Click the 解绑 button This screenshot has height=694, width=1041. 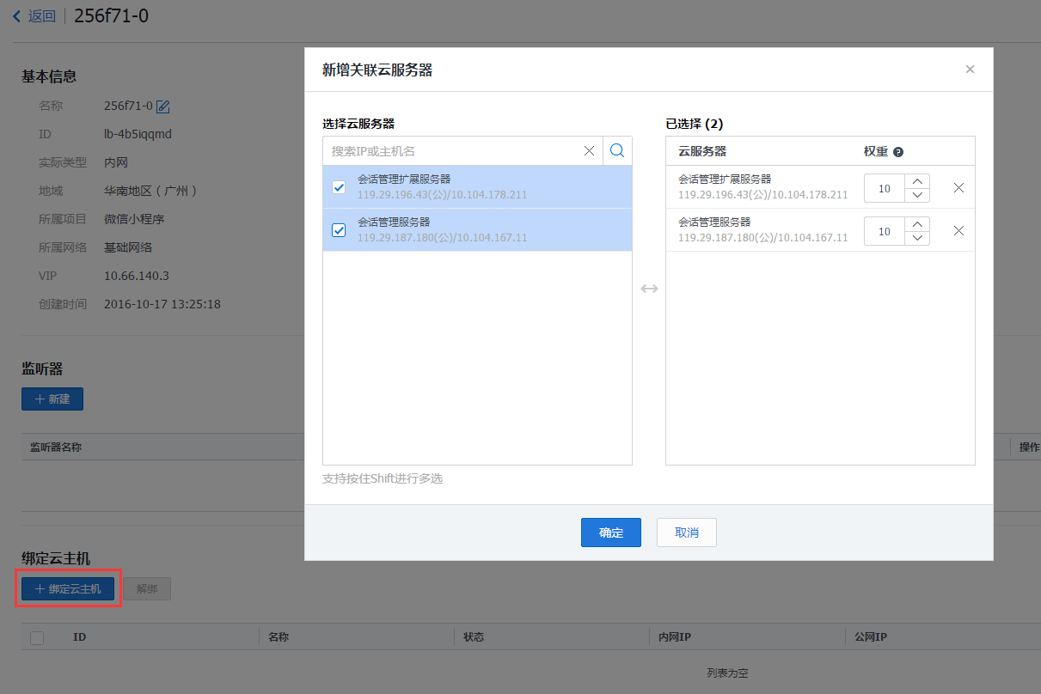147,588
